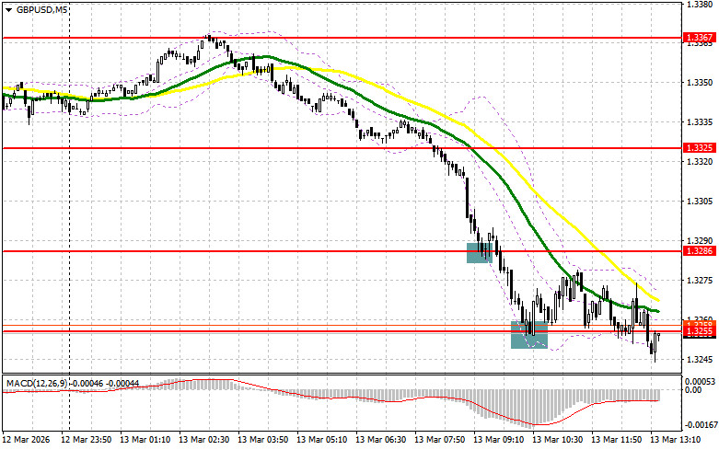Click the 13 Mar 05:10 time label
The height and width of the screenshot is (450, 719).
(322, 440)
